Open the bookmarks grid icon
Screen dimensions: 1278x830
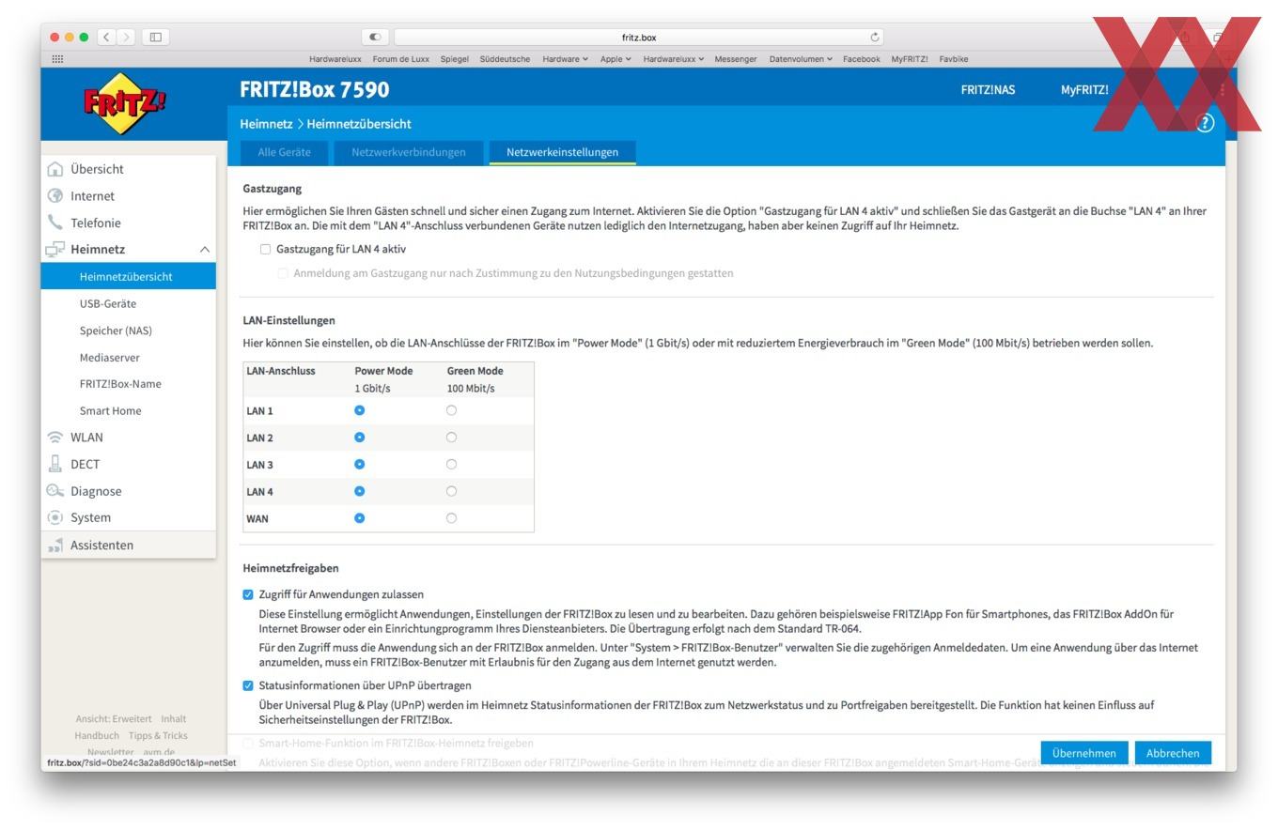(58, 59)
